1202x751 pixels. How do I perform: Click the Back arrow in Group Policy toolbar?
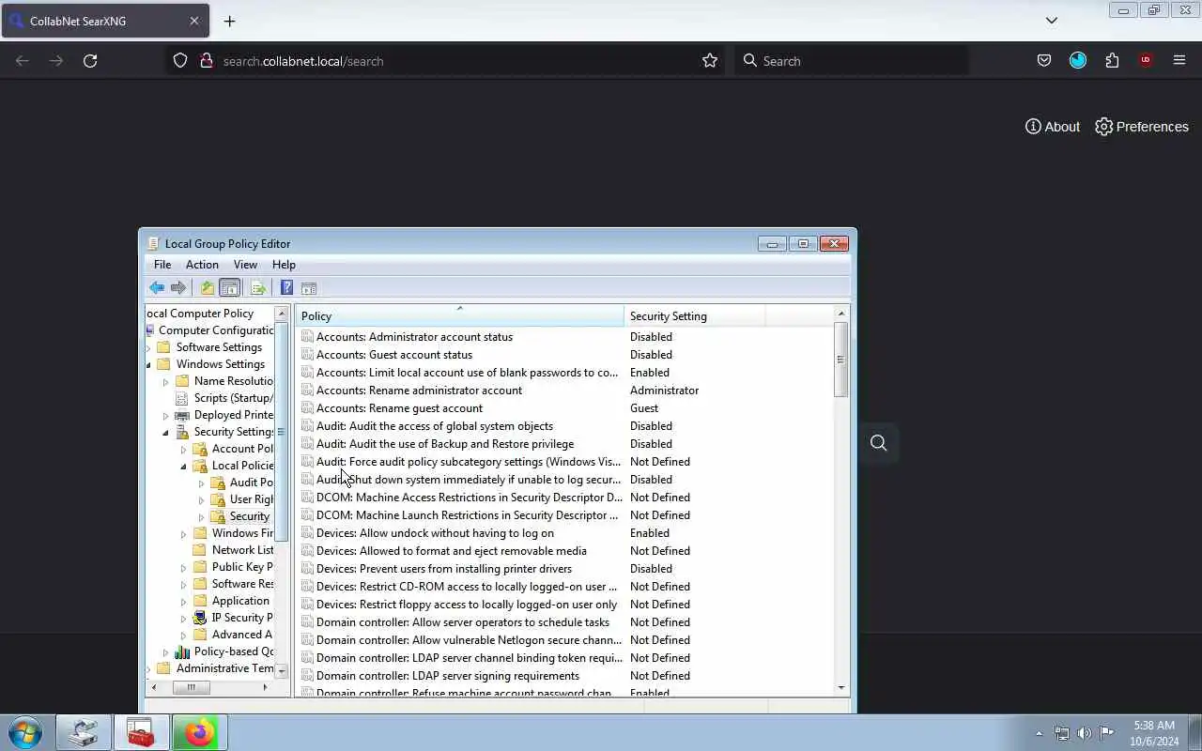coord(157,288)
